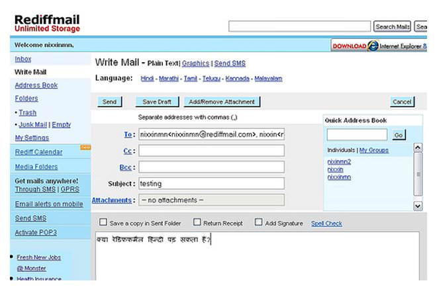Viewport: 437px width, 291px height.
Task: Click the Internet Explorer download banner icon
Action: [x=373, y=46]
